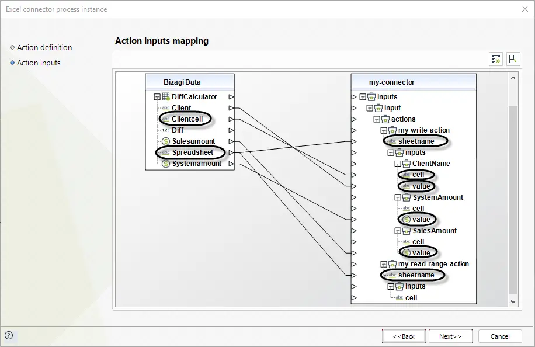
Task: Go to the Action definition step
Action: [44, 47]
